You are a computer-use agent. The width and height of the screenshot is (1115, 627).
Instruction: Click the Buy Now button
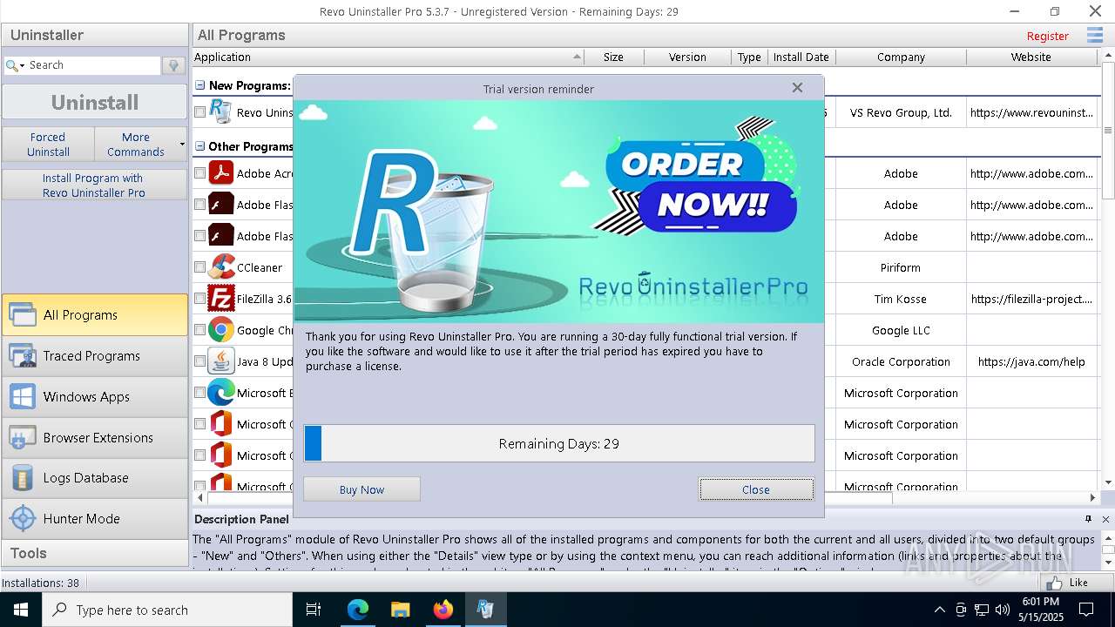tap(362, 489)
